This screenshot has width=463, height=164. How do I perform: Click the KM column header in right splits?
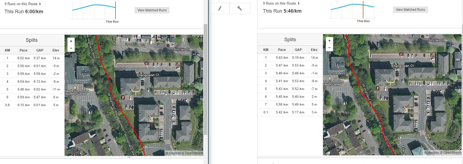266,50
